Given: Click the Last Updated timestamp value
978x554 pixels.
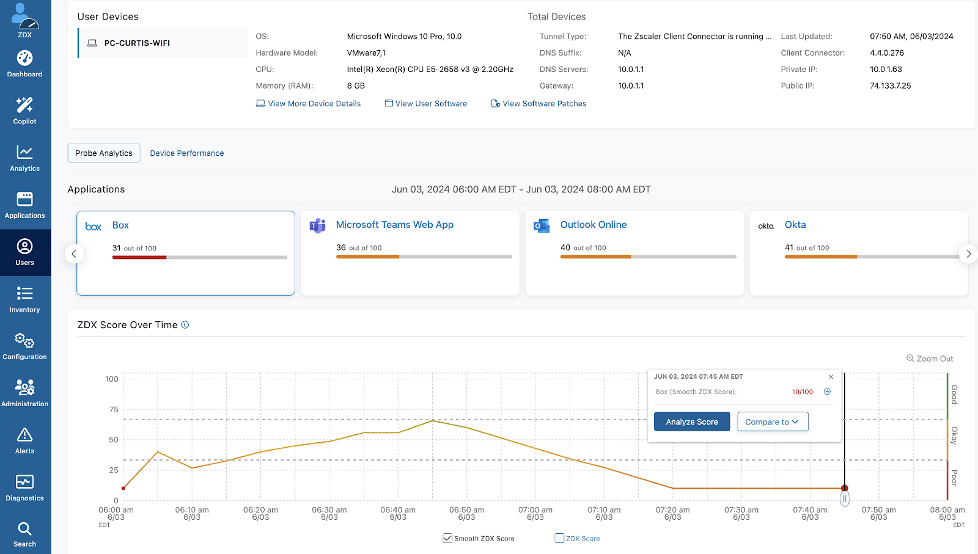Looking at the screenshot, I should [911, 37].
